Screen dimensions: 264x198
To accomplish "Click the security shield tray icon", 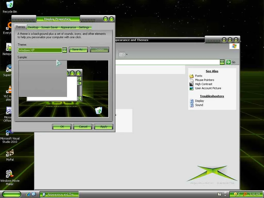I will (235, 194).
